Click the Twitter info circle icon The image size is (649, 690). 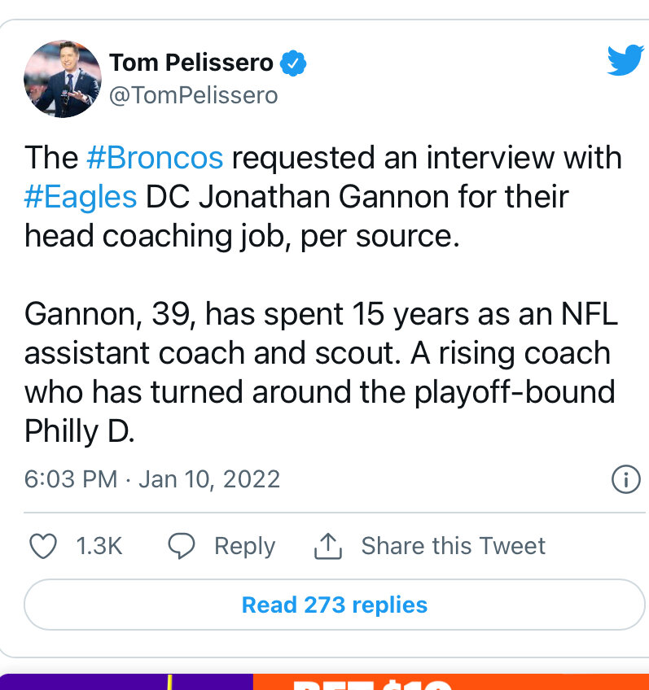[x=625, y=478]
